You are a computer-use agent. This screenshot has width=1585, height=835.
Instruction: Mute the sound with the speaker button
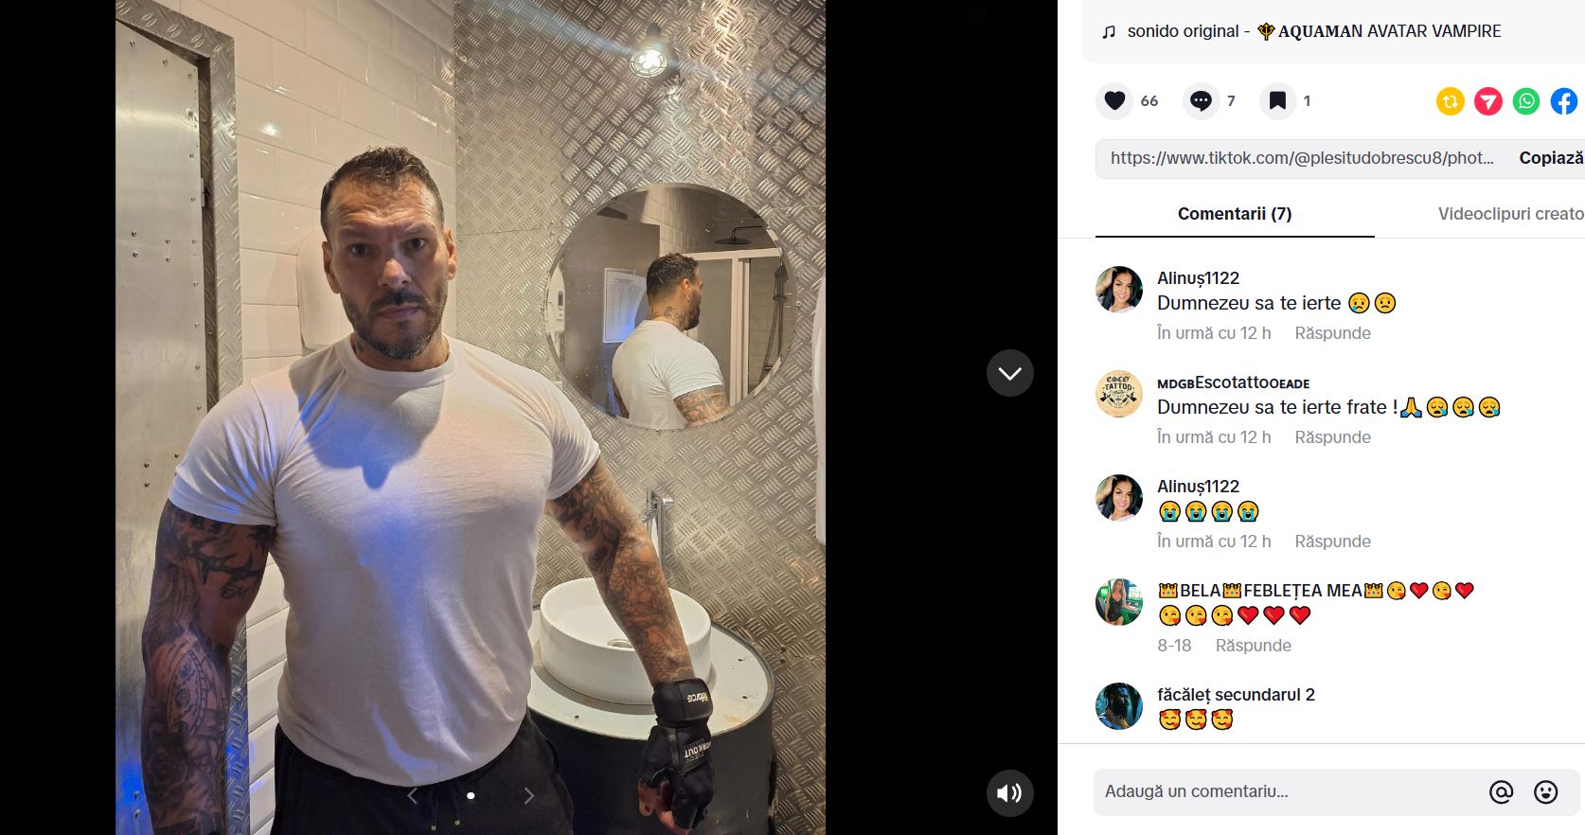[x=1009, y=792]
